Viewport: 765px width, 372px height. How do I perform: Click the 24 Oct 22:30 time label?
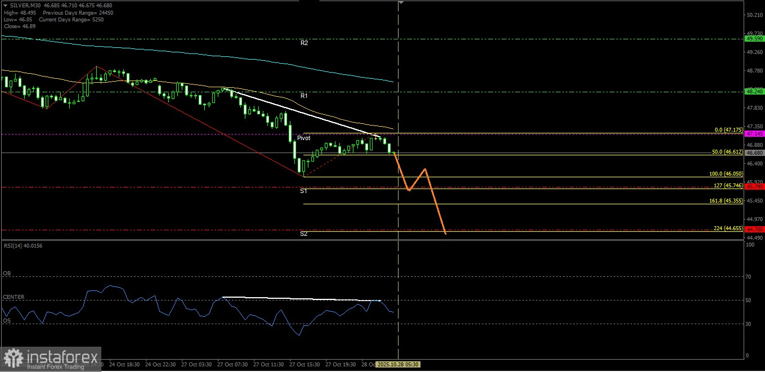159,364
